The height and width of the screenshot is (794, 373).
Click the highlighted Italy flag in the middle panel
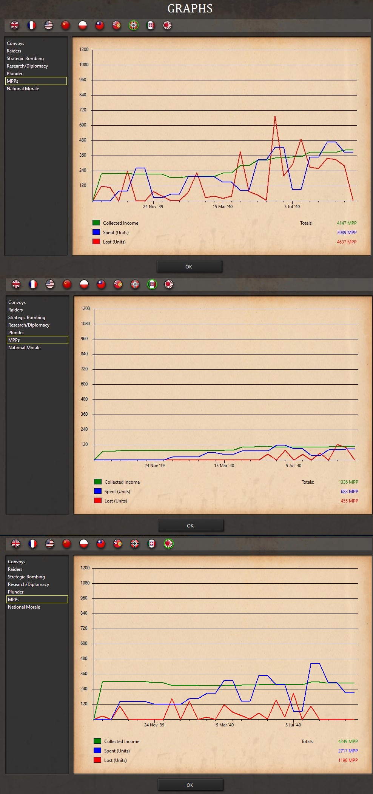(152, 284)
